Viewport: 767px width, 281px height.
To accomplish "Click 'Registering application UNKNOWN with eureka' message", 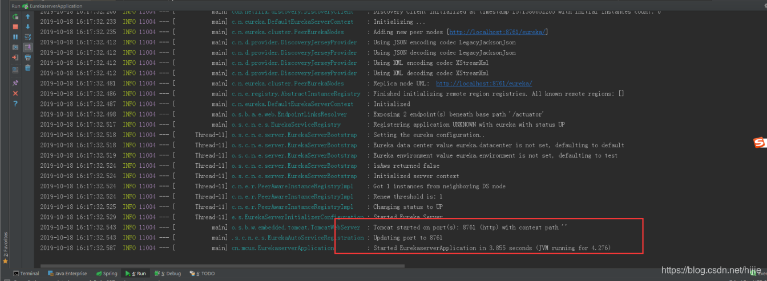I will pos(469,125).
